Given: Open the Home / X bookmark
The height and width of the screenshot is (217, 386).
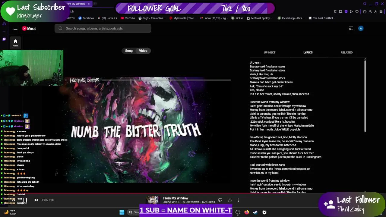Looking at the screenshot, I should click(x=107, y=18).
